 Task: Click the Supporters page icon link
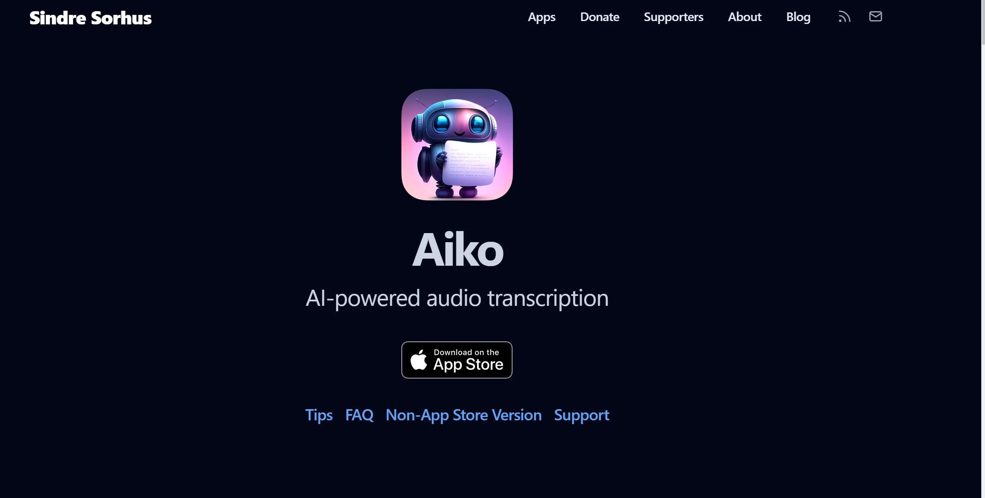[x=673, y=17]
